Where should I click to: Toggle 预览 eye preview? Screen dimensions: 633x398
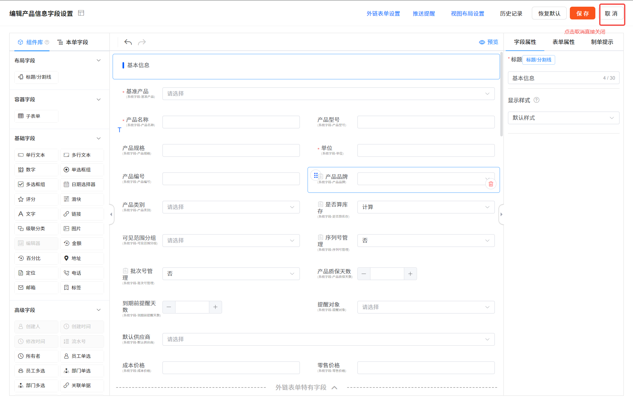coord(488,42)
